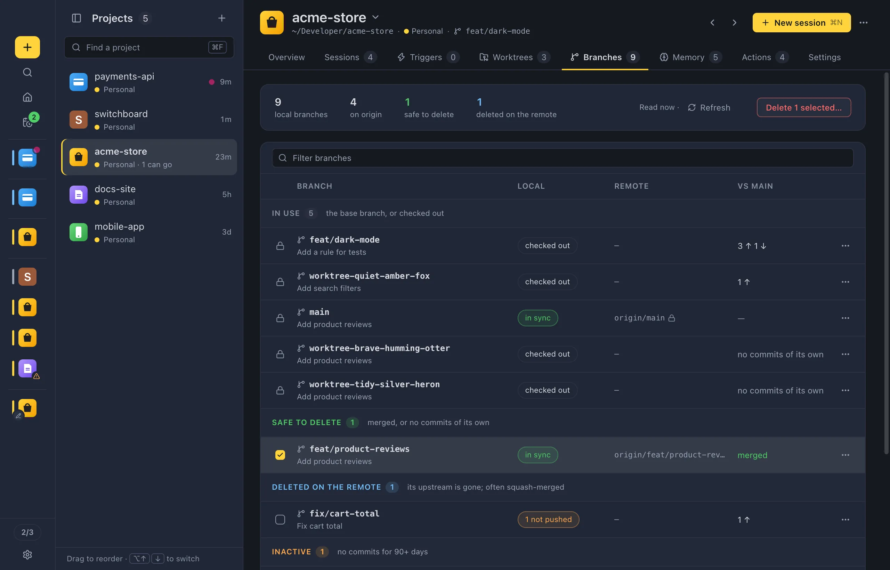Switch to the Triggers tab
The image size is (890, 570).
point(428,57)
